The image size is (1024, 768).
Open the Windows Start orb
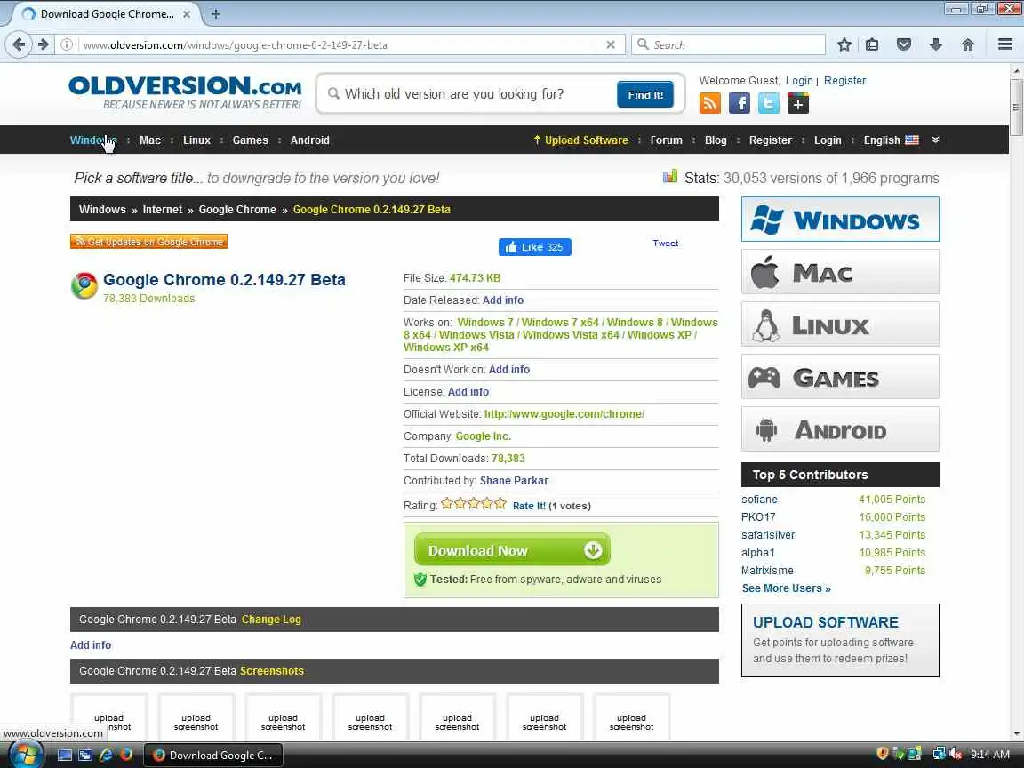coord(25,755)
